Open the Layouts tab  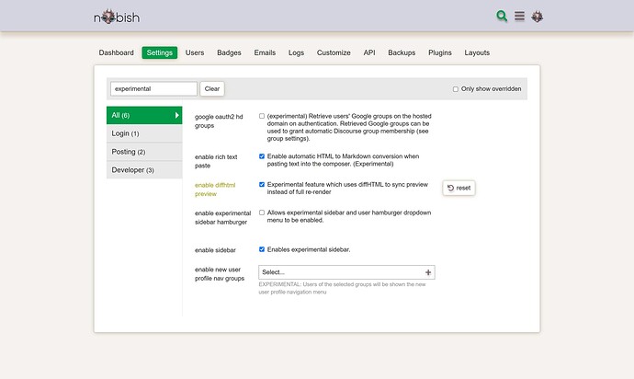pos(477,52)
